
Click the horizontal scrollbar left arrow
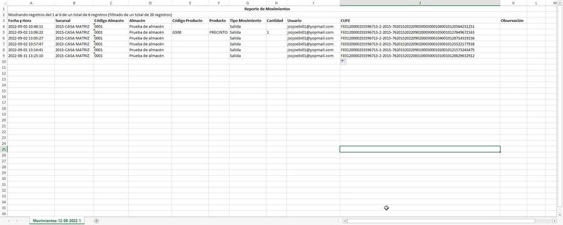[345, 221]
